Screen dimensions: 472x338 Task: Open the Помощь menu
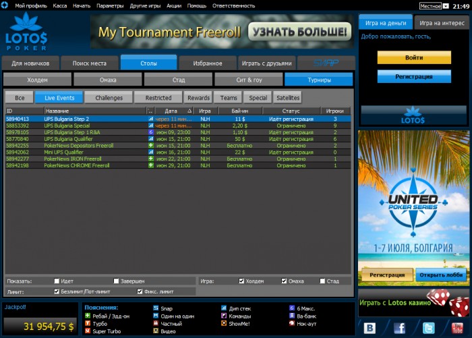pyautogui.click(x=197, y=5)
